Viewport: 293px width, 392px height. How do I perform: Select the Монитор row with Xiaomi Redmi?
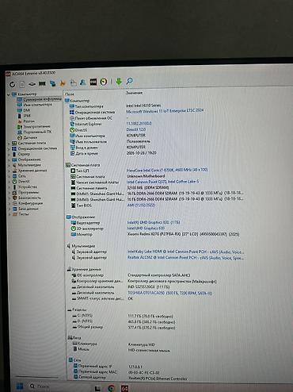click(155, 234)
